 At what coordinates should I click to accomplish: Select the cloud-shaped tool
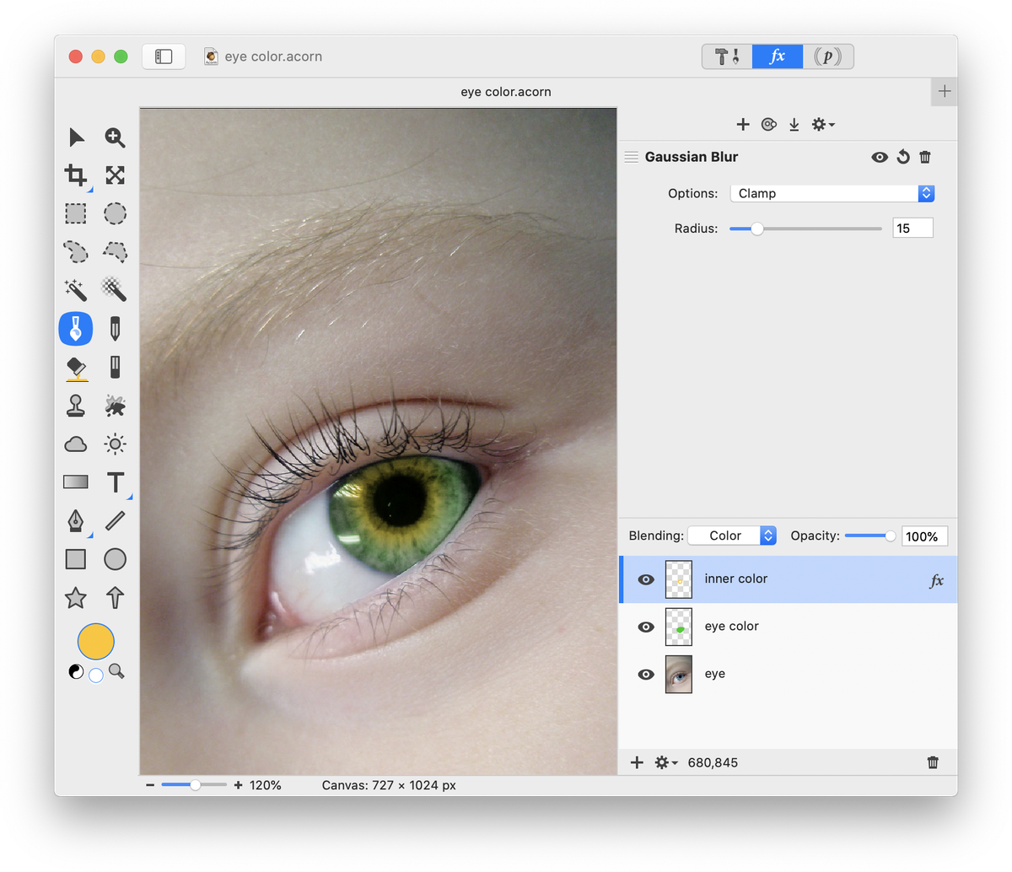point(76,444)
